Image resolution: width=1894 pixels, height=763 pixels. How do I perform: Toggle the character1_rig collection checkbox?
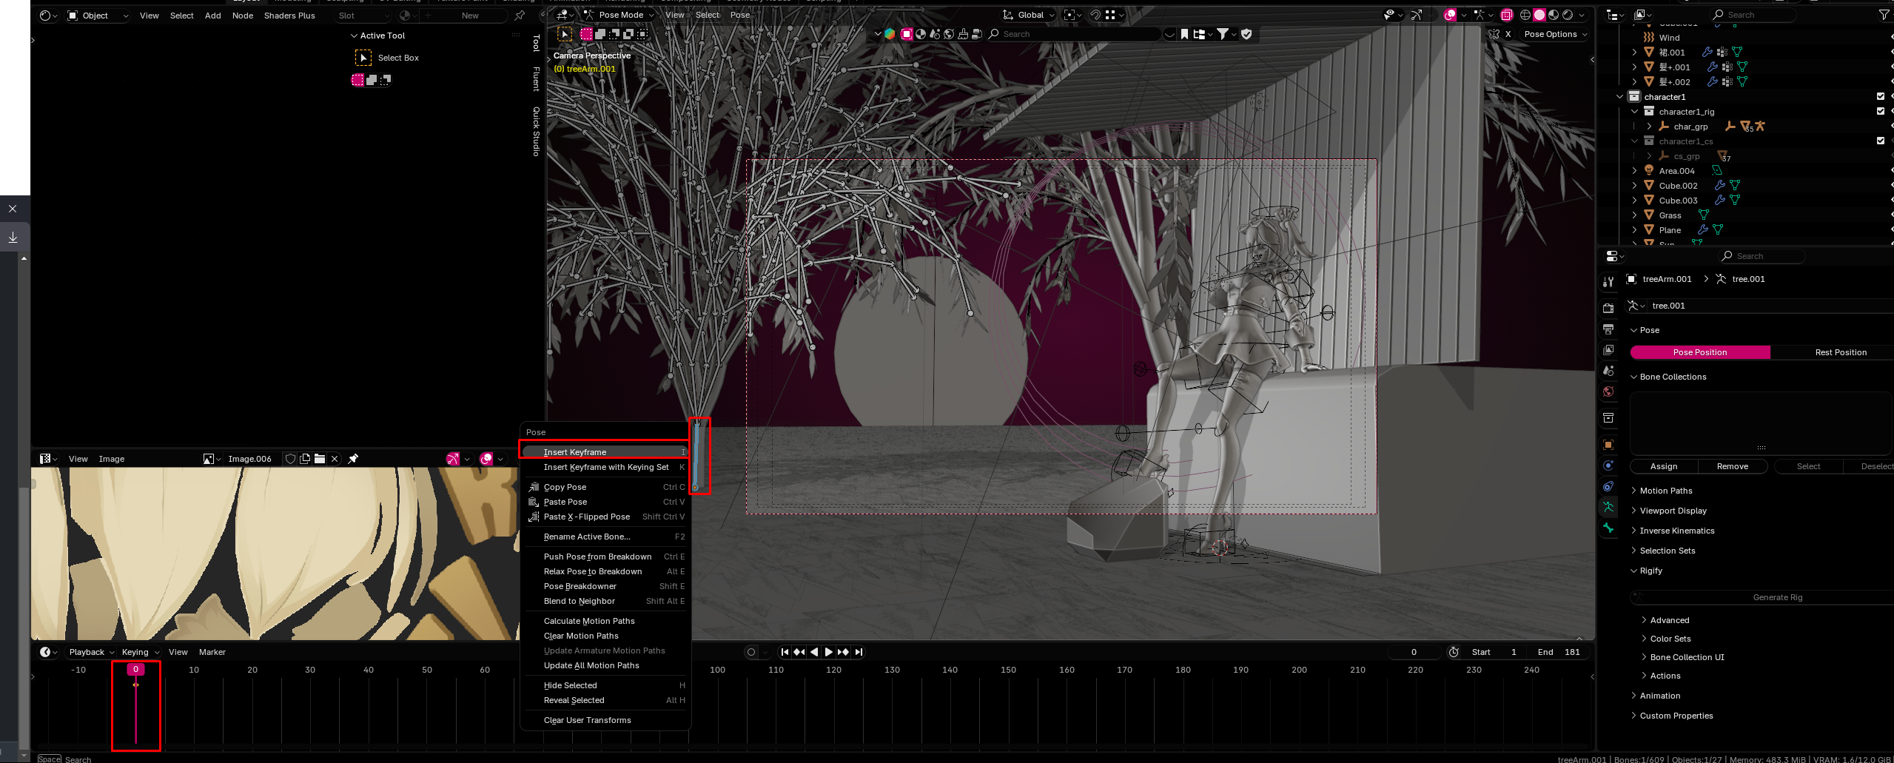1881,112
